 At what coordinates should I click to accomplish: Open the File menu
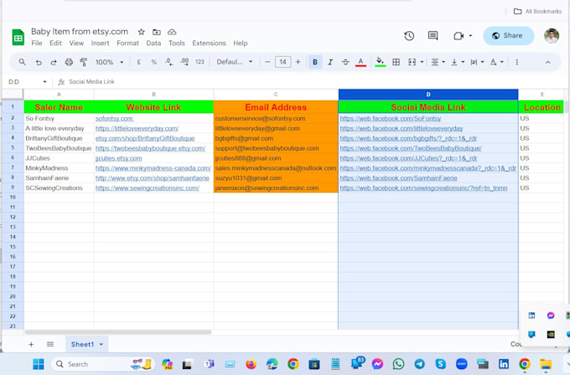(x=37, y=44)
